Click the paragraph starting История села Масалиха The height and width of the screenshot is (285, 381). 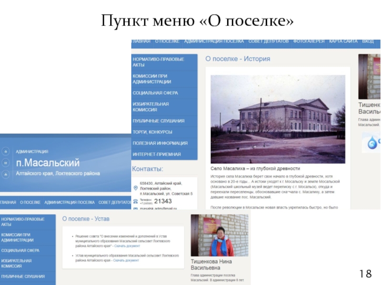coord(275,187)
